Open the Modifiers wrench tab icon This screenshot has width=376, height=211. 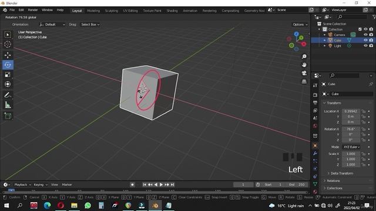point(315,153)
